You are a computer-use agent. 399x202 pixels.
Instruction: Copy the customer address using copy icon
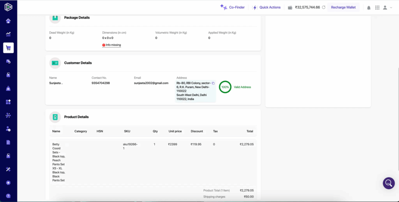click(213, 83)
